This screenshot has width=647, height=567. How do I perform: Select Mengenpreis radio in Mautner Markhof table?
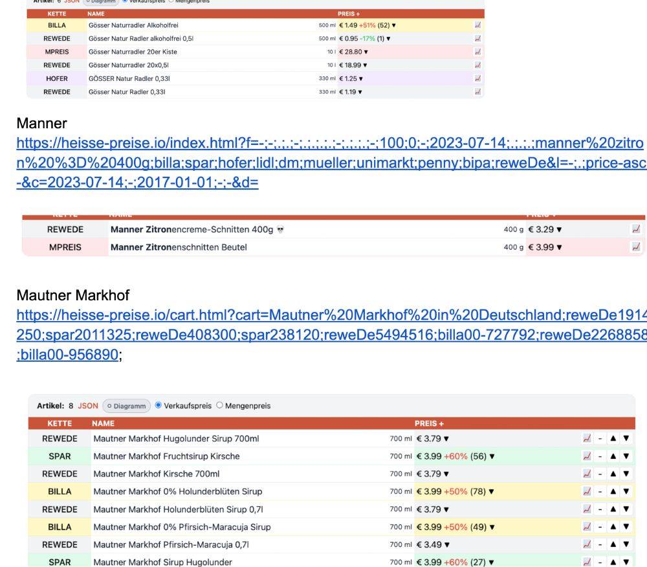pos(219,405)
